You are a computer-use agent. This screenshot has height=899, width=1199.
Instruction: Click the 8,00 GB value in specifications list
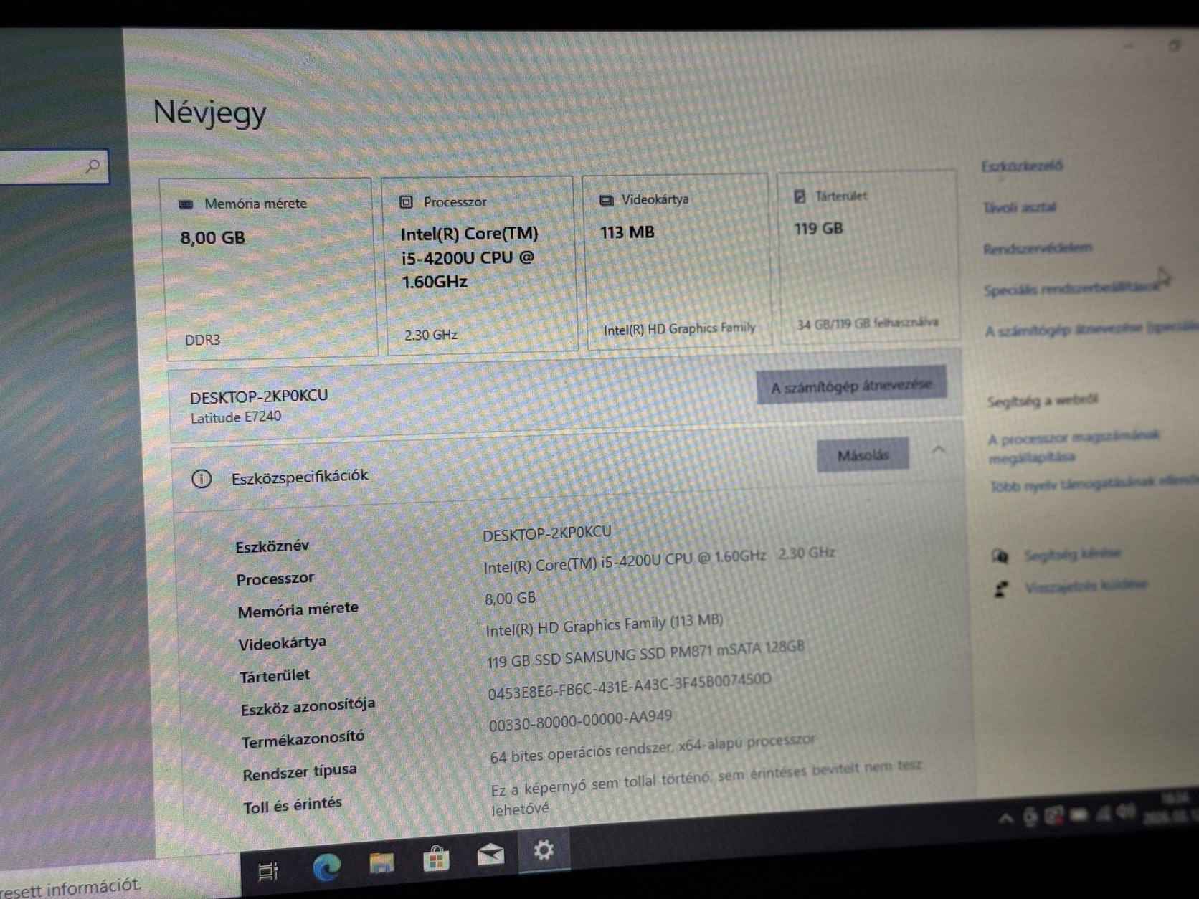[511, 598]
